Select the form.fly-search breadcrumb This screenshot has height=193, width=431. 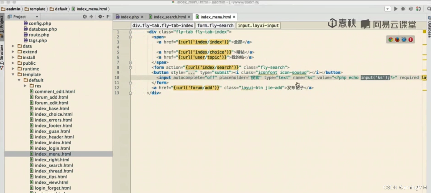[x=215, y=26]
